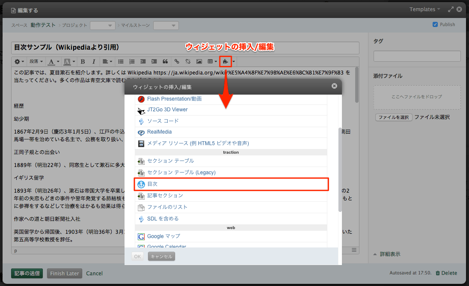Open the table insert dropdown
Viewport: 469px width, 286px height.
(212, 62)
